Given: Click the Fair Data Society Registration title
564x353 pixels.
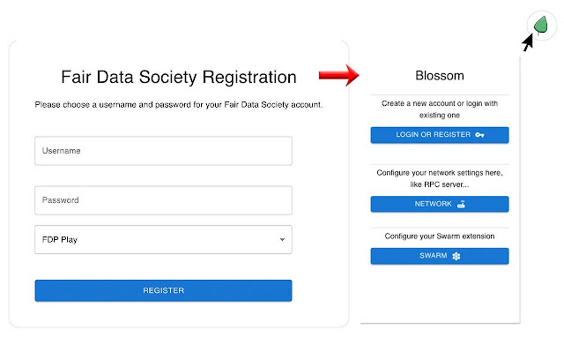Looking at the screenshot, I should coord(179,77).
